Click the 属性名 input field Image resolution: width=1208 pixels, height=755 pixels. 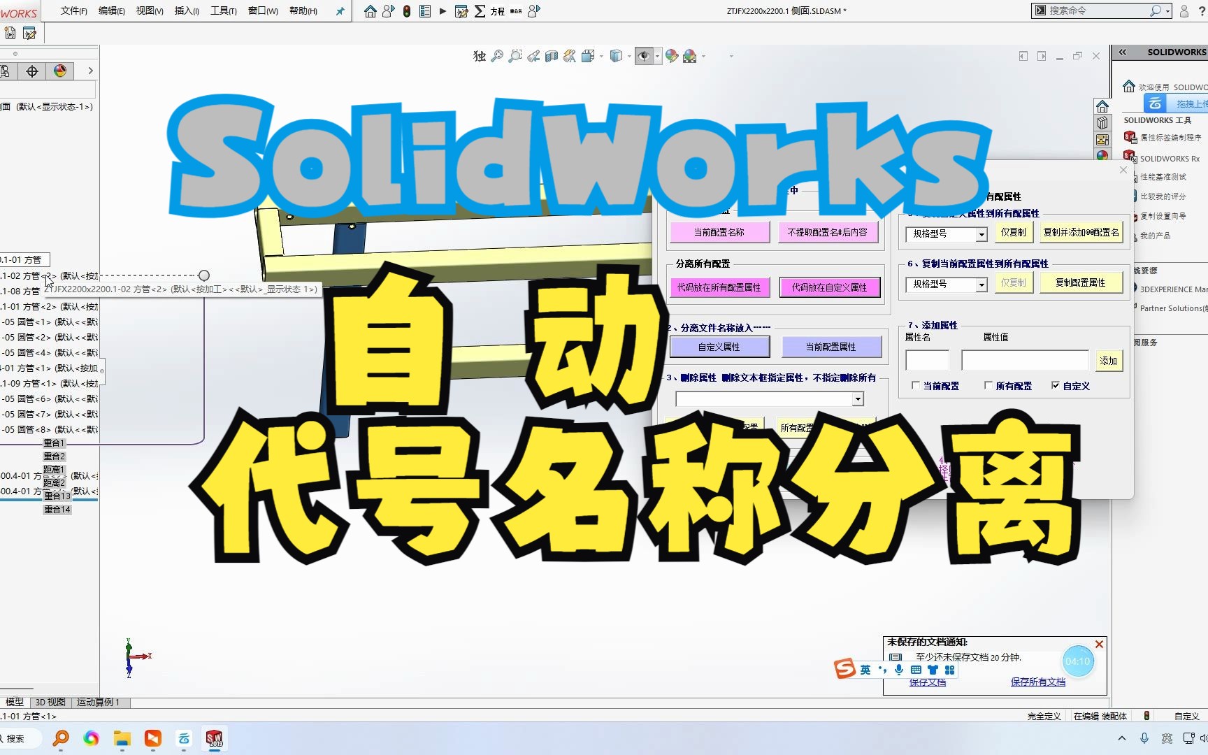928,360
